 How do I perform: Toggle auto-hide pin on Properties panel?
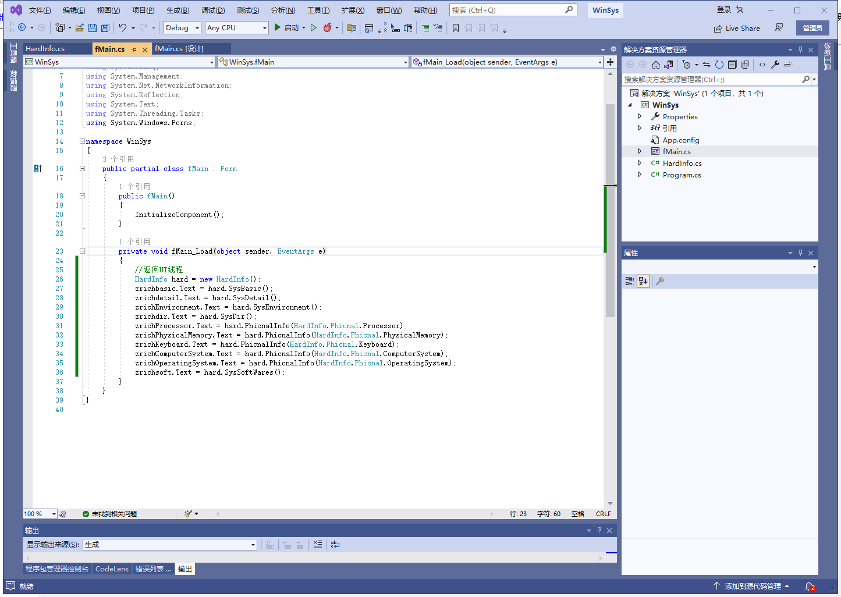pos(800,253)
